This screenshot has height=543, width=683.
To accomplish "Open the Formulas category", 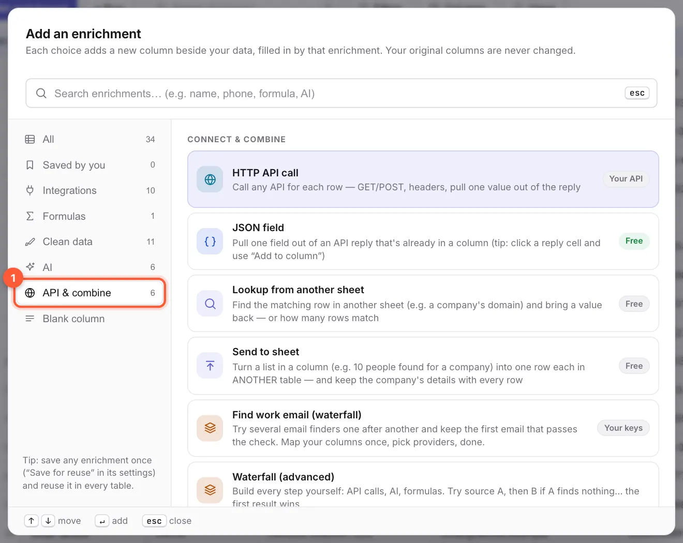I will [x=90, y=216].
